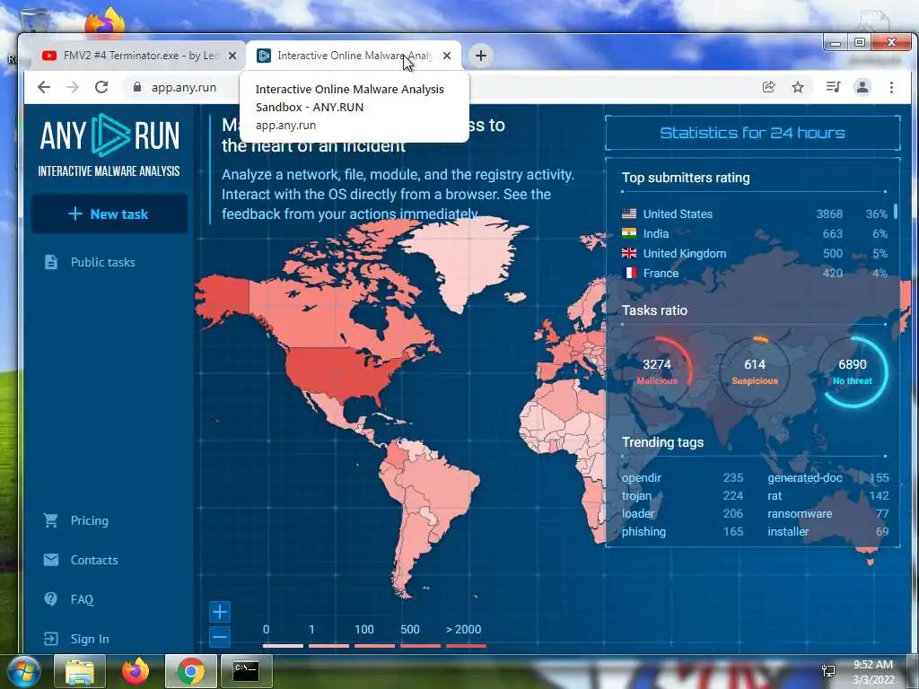Click the 3274 Malicious gauge
919x689 pixels.
pos(656,371)
